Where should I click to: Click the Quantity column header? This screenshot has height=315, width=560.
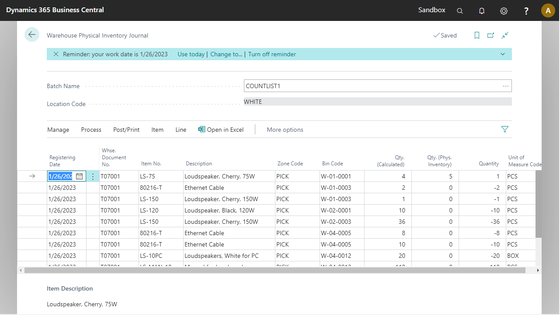click(x=489, y=164)
